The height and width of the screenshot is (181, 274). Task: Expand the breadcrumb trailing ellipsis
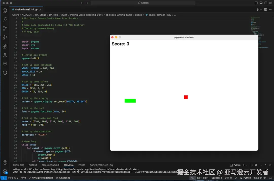175,15
